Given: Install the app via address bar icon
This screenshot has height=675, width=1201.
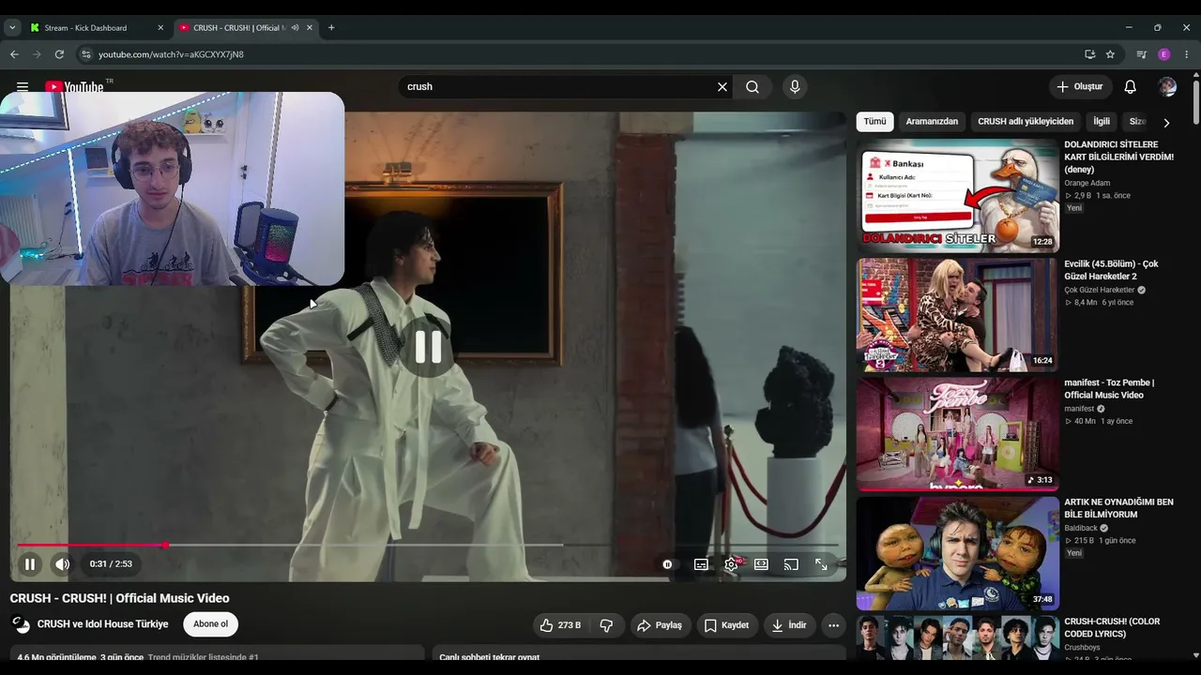Looking at the screenshot, I should [1089, 54].
